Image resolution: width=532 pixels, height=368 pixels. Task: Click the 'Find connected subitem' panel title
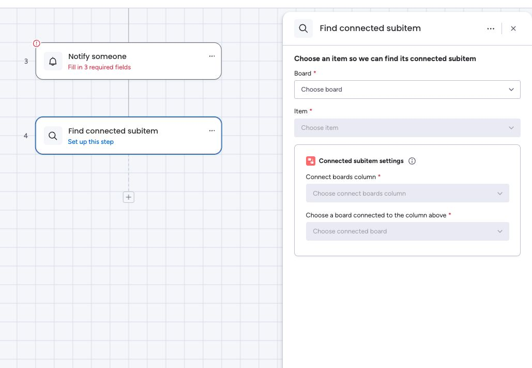coord(370,28)
